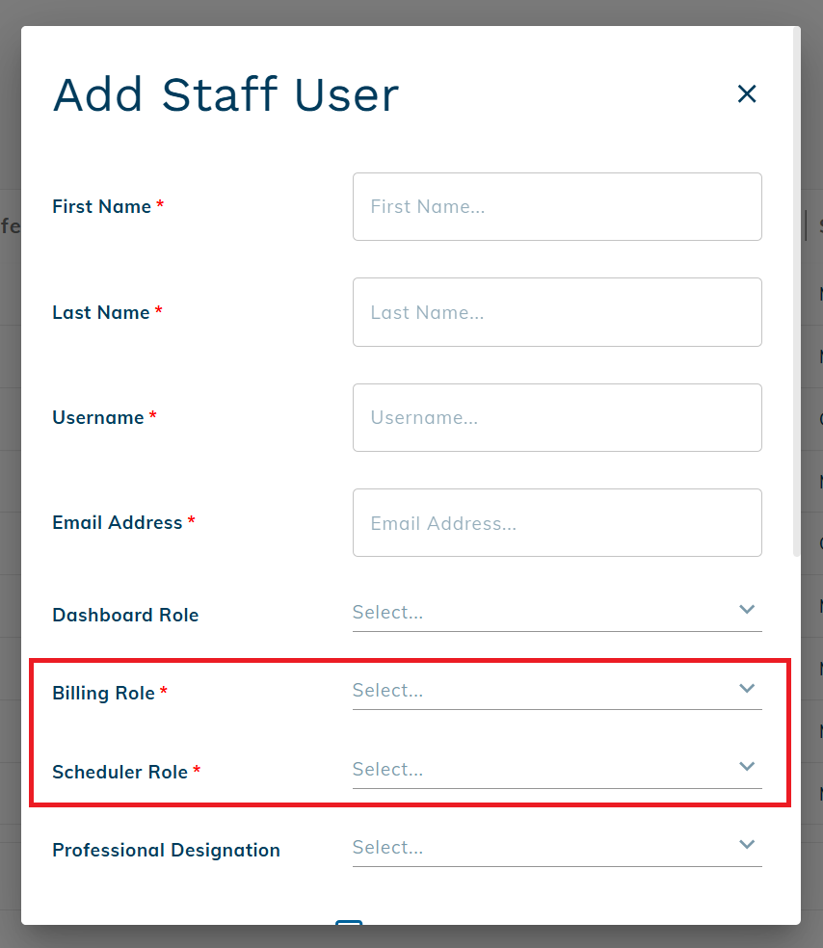Screen dimensions: 823x948
Task: Click the First Name label text
Action: [x=101, y=206]
